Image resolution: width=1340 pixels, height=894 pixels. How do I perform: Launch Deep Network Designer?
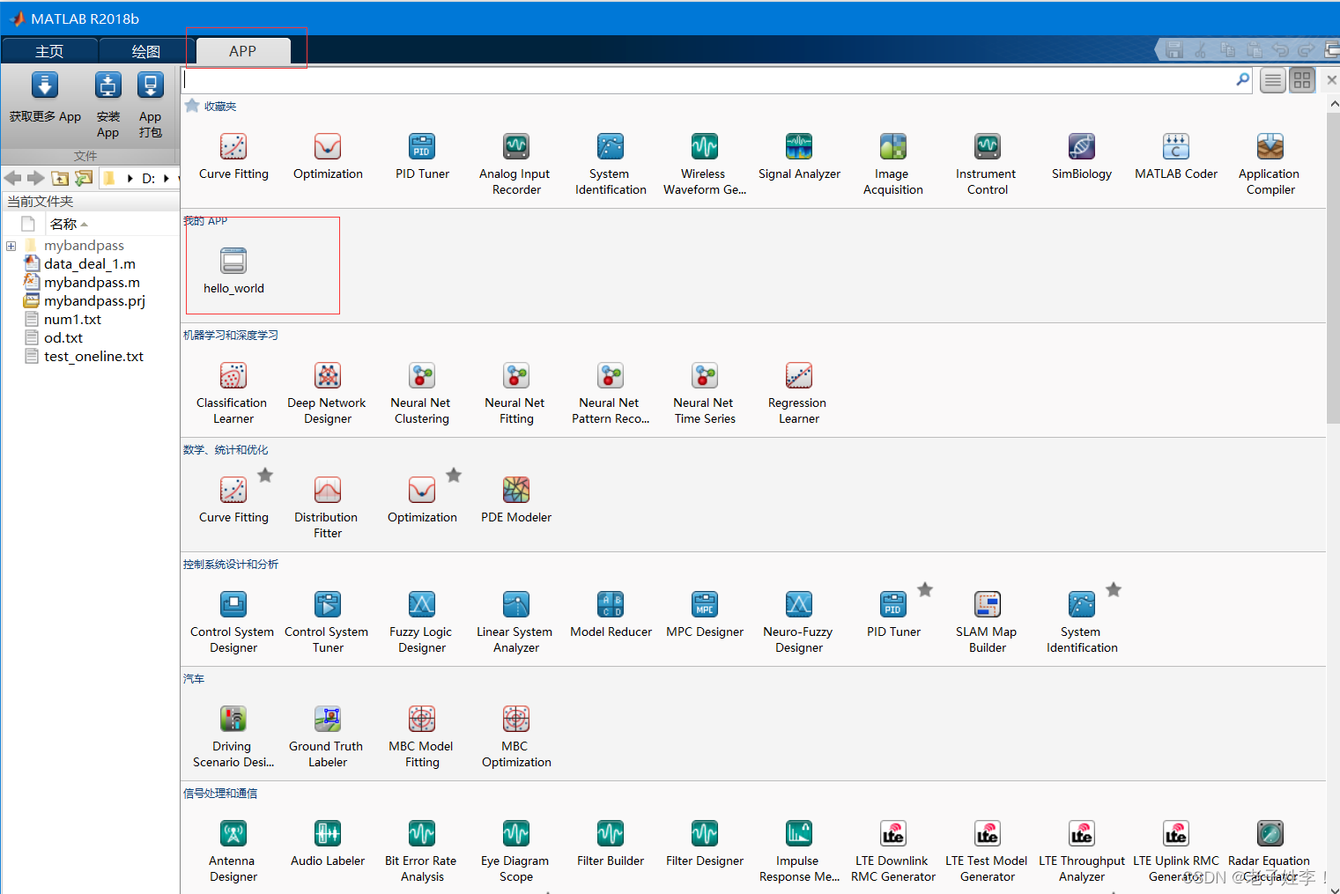pyautogui.click(x=328, y=394)
